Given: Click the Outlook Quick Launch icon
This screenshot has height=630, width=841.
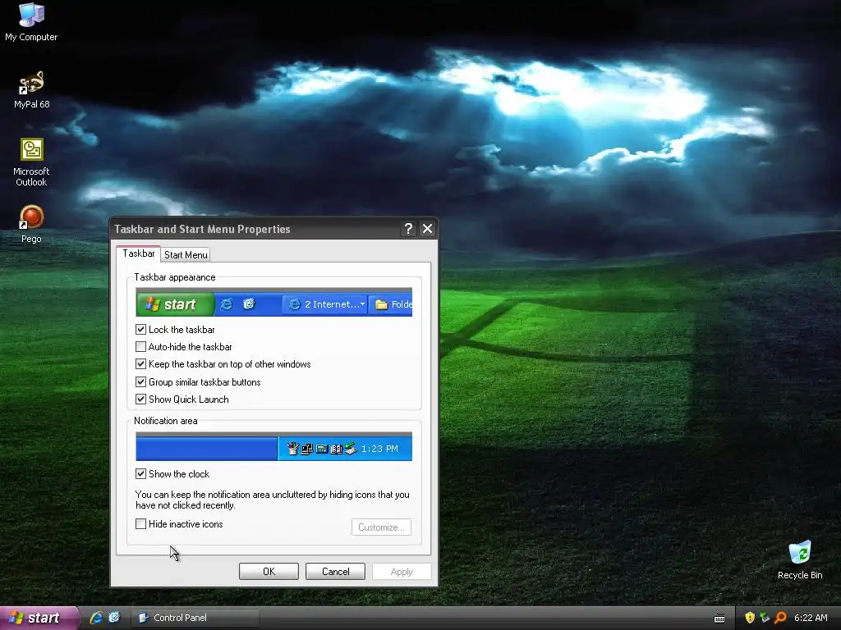Looking at the screenshot, I should (x=114, y=618).
